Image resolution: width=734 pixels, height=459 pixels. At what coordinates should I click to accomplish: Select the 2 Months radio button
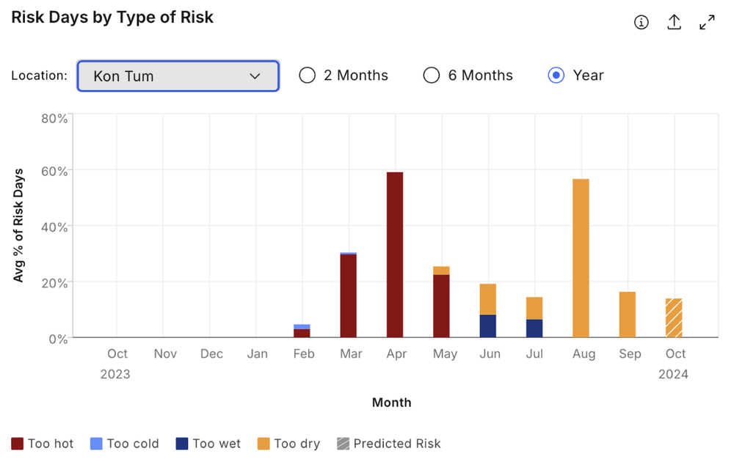307,76
